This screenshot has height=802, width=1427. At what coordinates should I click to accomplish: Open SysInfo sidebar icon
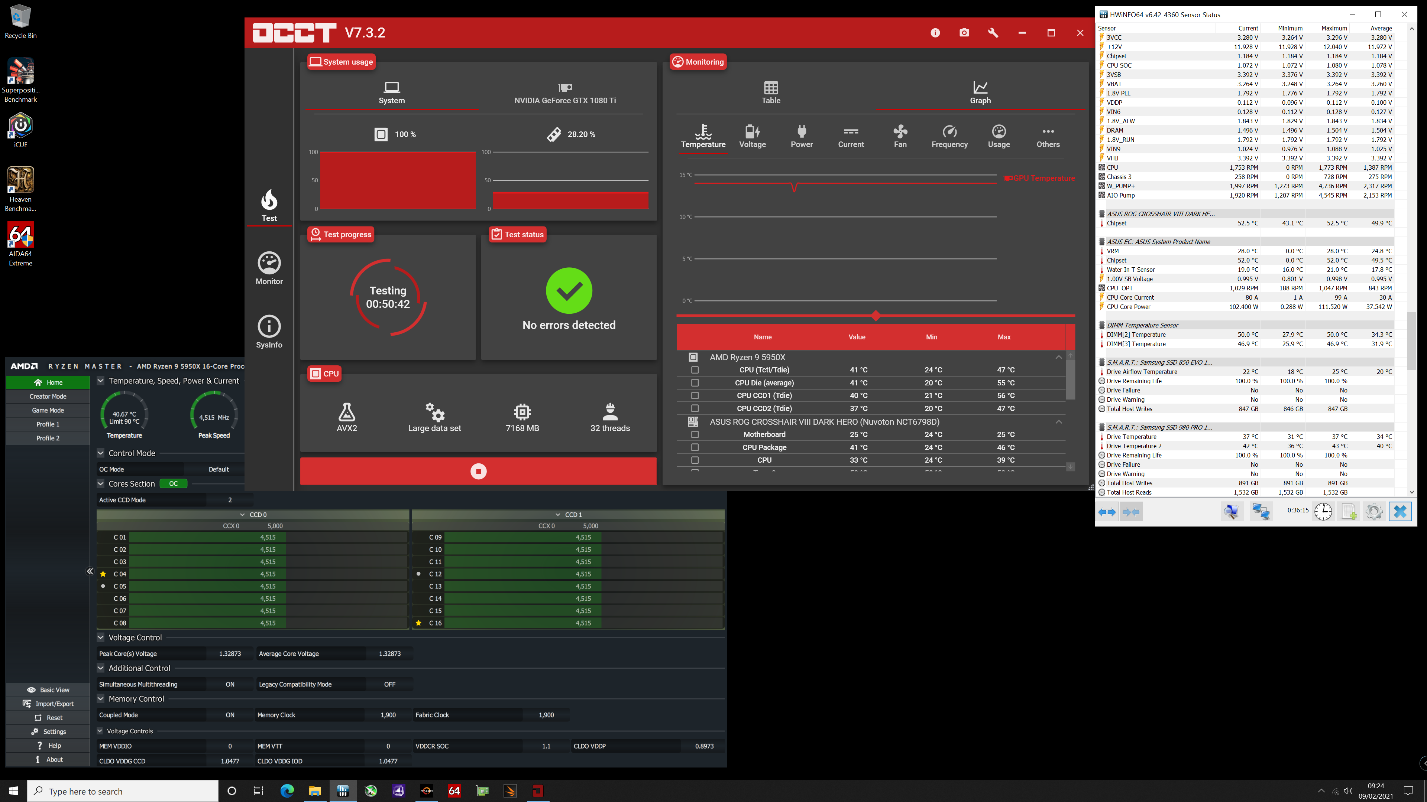click(x=269, y=332)
